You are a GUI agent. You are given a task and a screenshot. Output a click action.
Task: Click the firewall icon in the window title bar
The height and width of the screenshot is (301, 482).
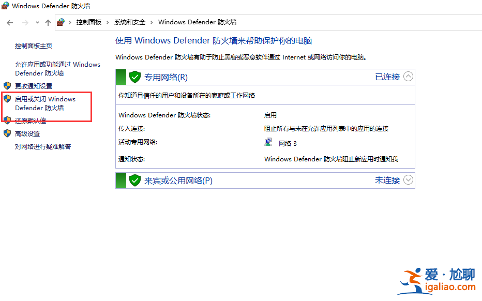tap(6, 6)
